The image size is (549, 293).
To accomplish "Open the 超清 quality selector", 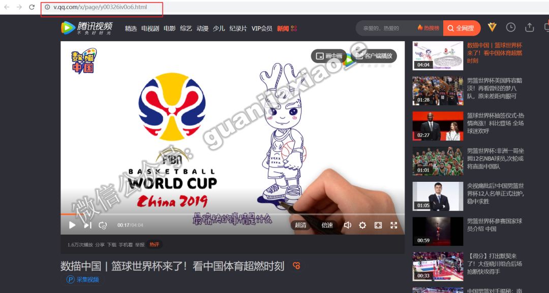I will tap(300, 225).
